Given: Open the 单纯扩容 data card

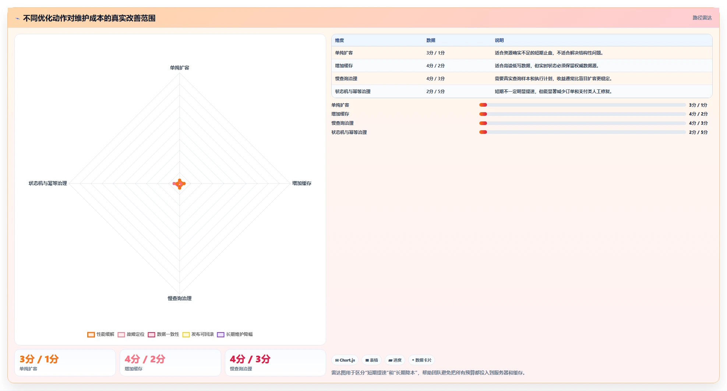Looking at the screenshot, I should coord(65,363).
